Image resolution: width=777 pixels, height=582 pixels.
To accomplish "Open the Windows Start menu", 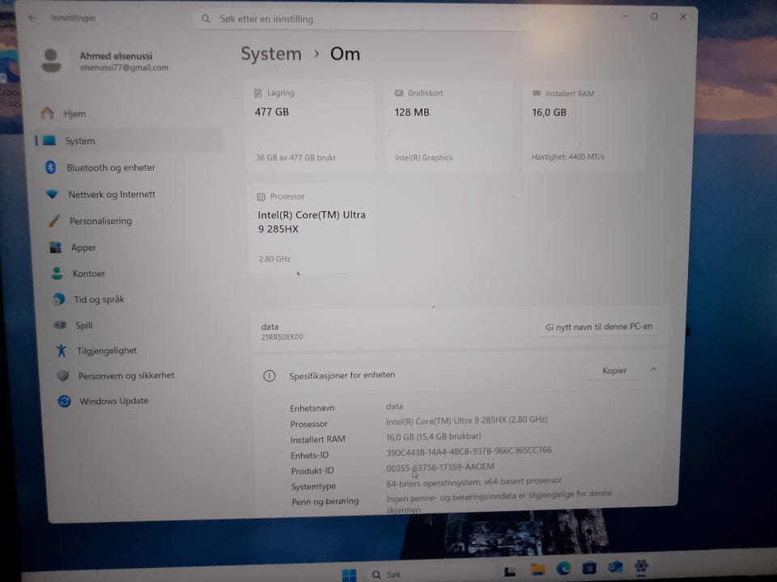I will click(x=349, y=575).
